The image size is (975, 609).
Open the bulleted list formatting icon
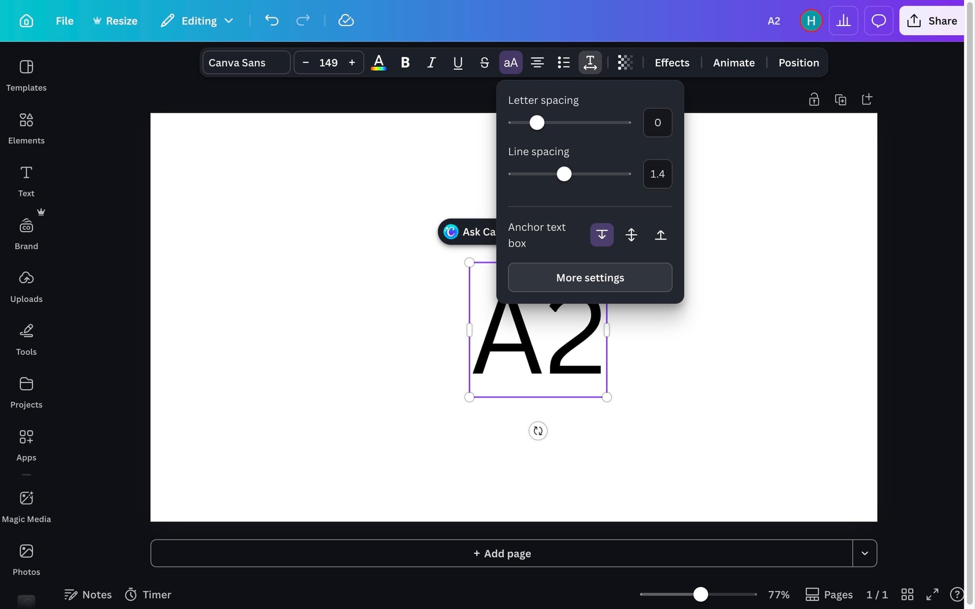click(564, 62)
